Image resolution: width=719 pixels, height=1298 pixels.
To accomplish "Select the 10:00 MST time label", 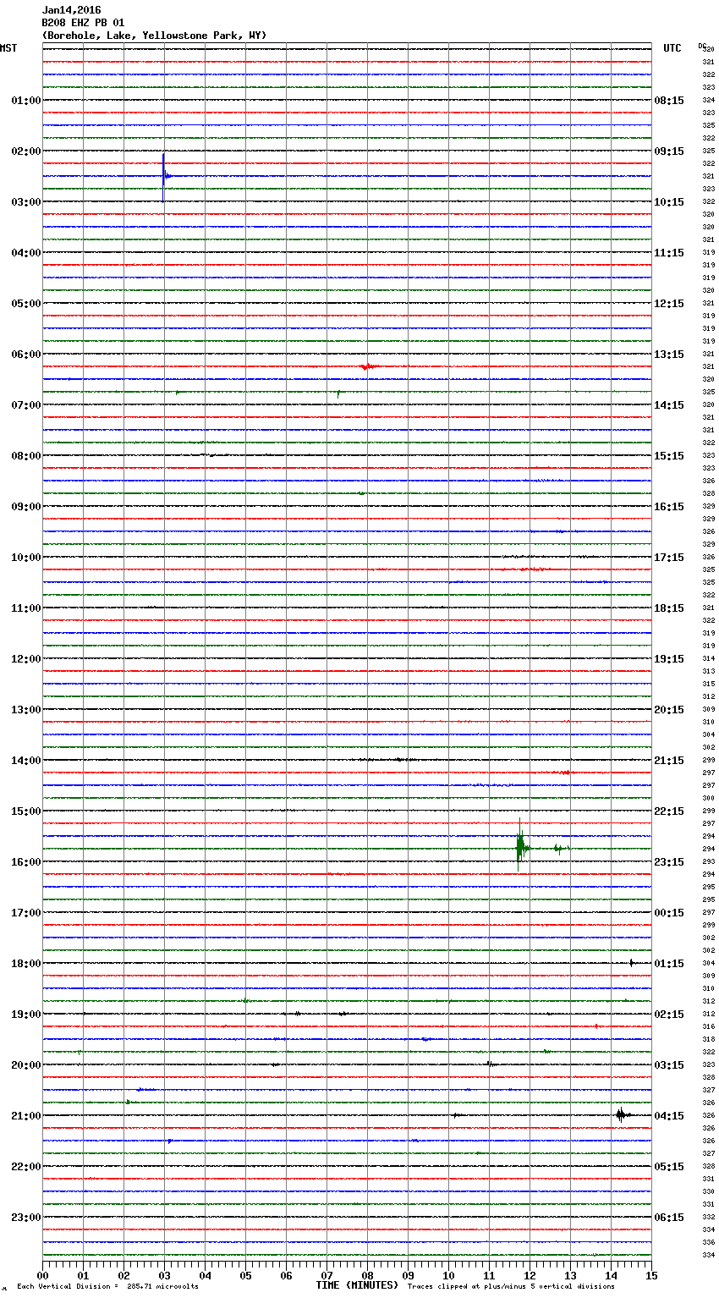I will (26, 558).
